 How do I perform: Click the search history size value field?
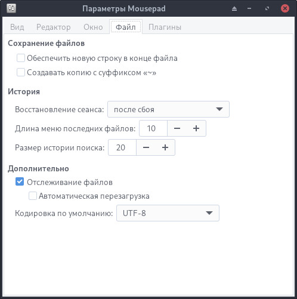(122, 147)
